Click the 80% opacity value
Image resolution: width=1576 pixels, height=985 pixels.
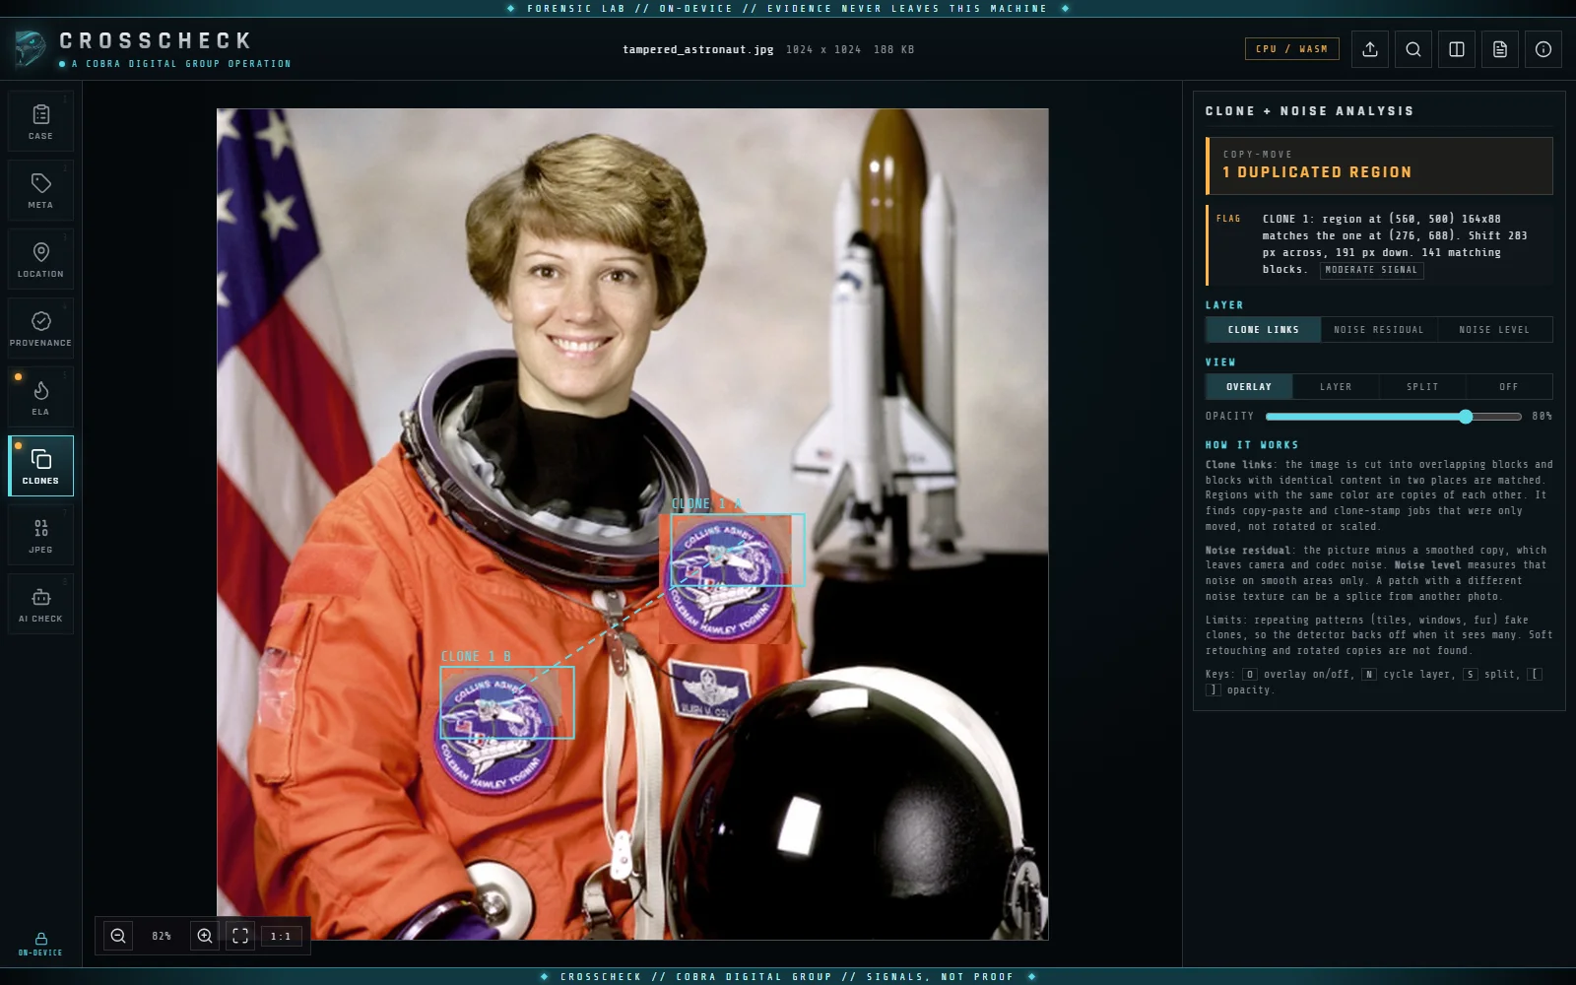(x=1542, y=417)
